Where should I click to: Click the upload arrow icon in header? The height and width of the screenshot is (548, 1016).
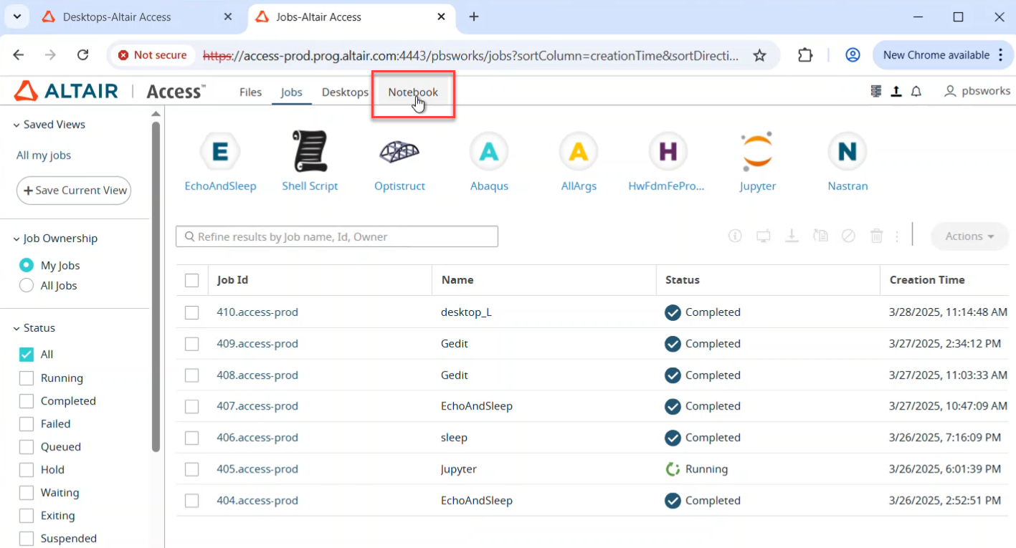coord(896,92)
